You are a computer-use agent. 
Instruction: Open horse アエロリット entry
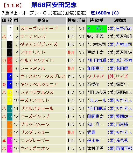33,53
